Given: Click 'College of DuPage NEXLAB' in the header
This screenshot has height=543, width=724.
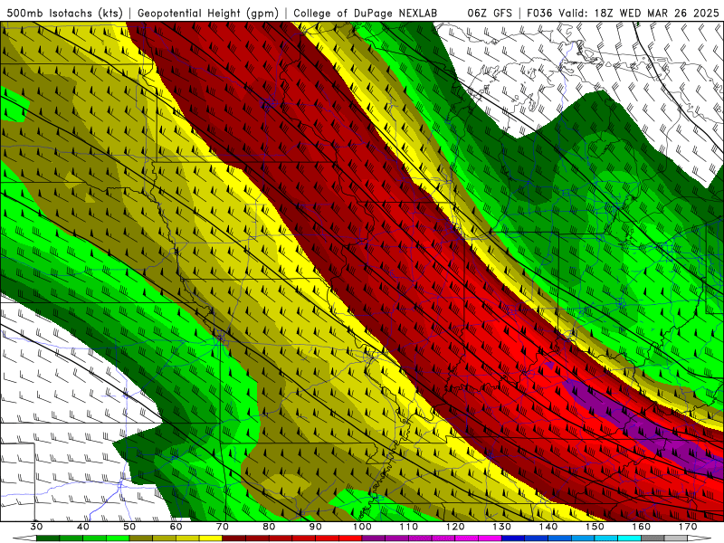Looking at the screenshot, I should pyautogui.click(x=365, y=13).
